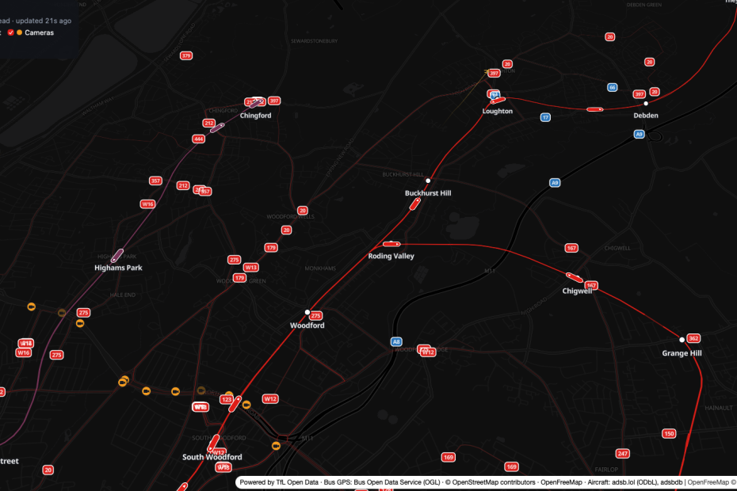Click the 275 bus marker next to W13
This screenshot has height=491, width=737.
pyautogui.click(x=234, y=260)
